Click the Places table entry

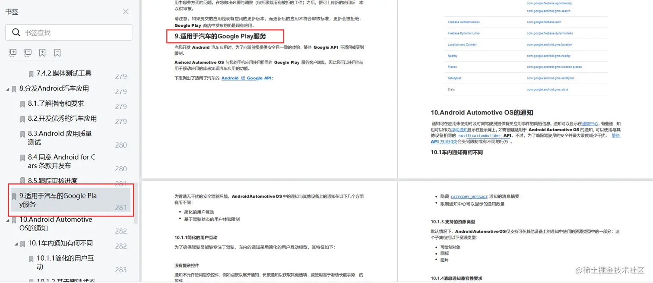pyautogui.click(x=452, y=67)
